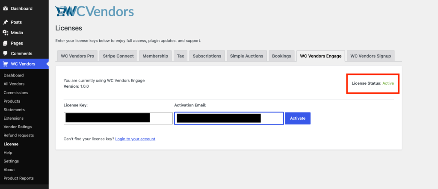Click the green Active license status text

tap(388, 83)
